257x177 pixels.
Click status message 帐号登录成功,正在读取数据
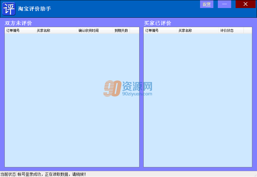[51, 174]
